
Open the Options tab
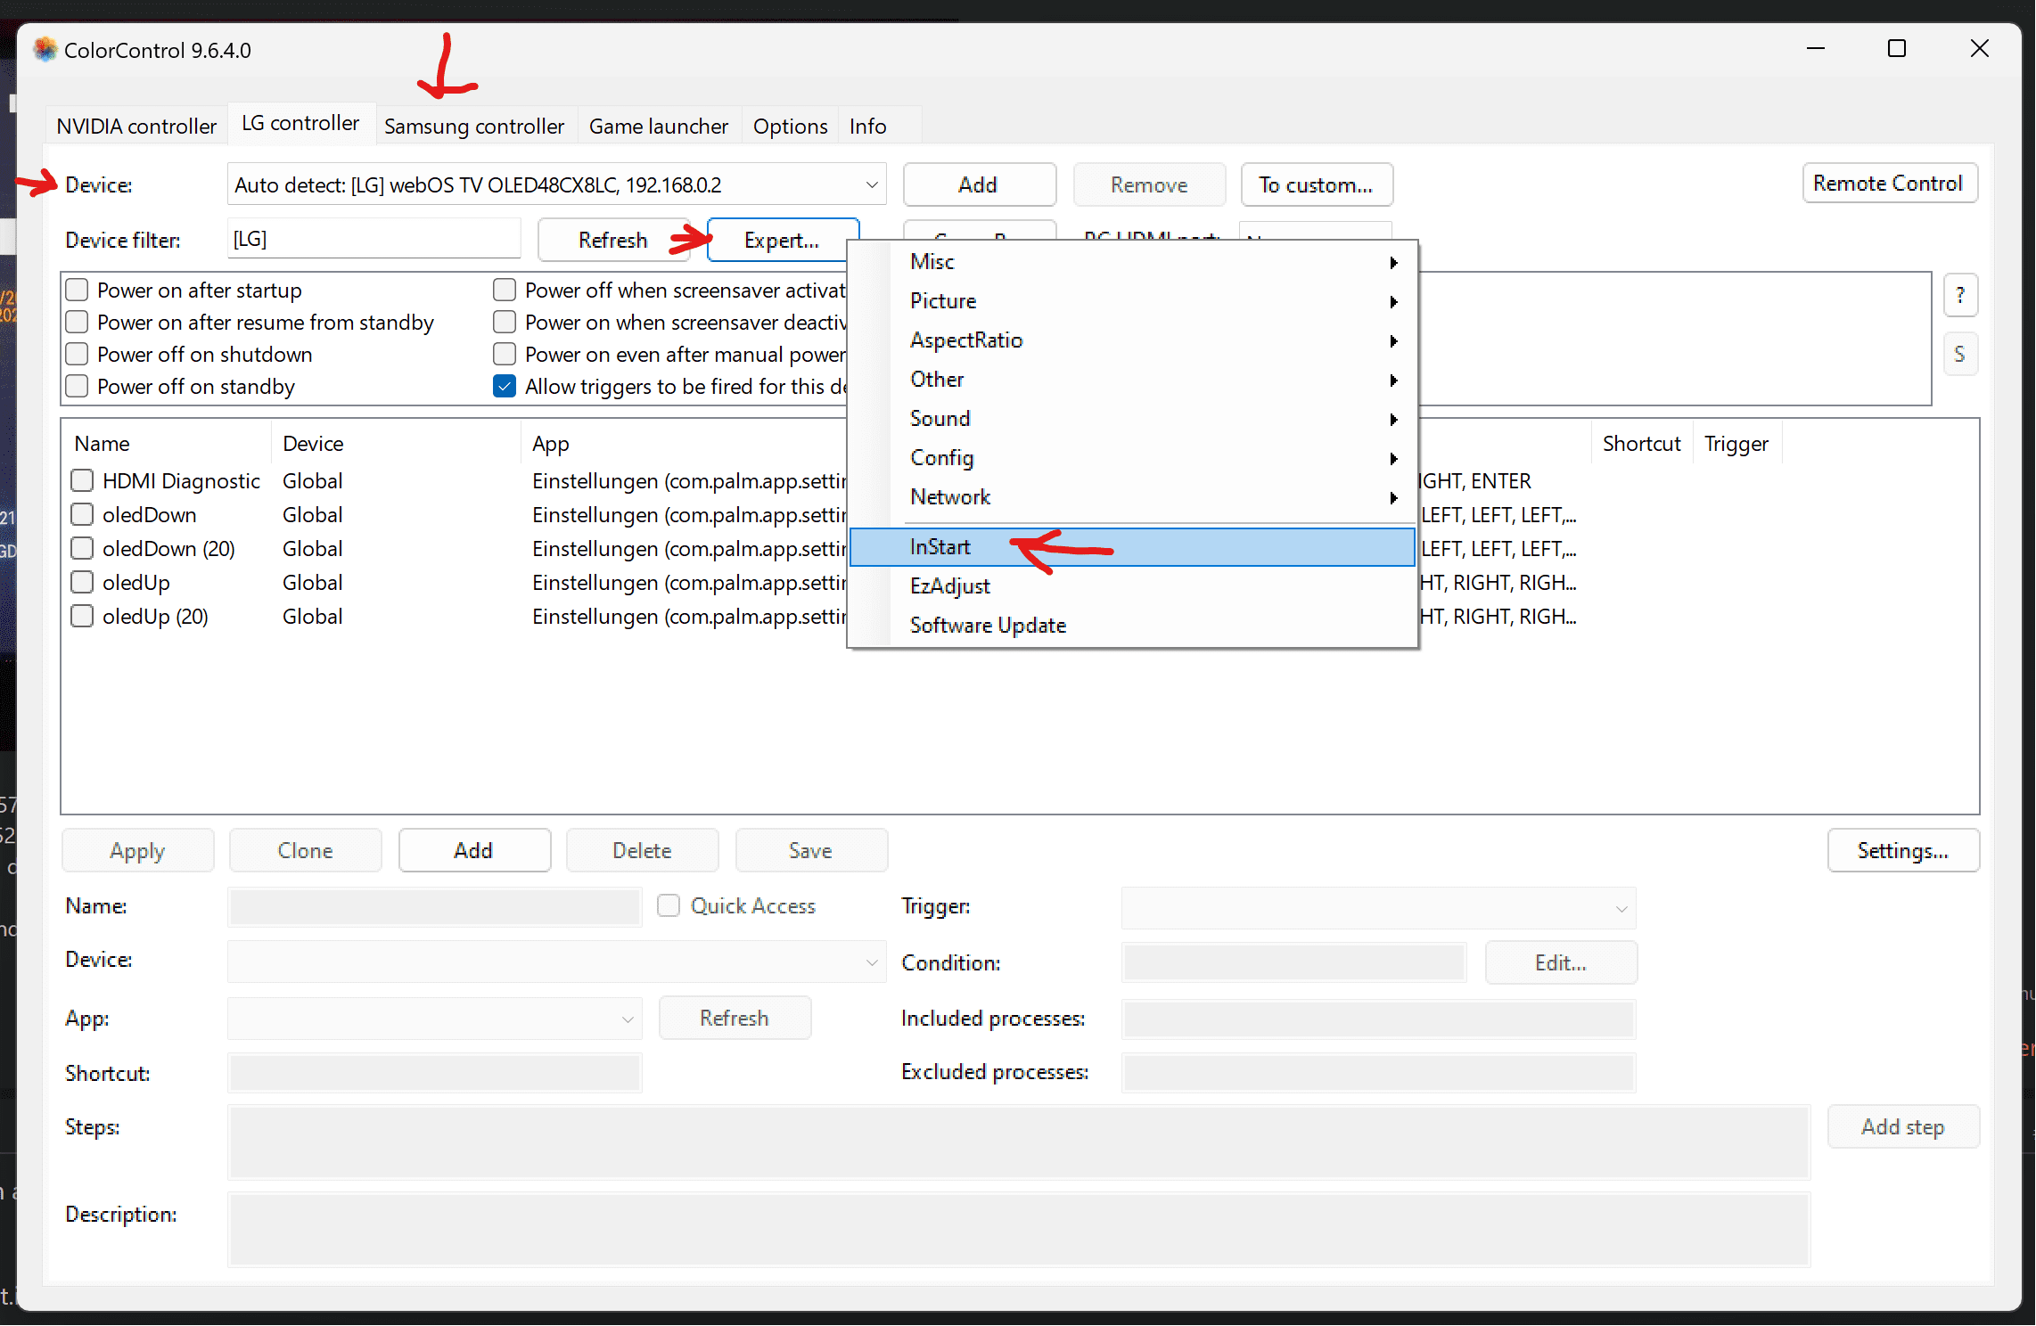pyautogui.click(x=790, y=126)
